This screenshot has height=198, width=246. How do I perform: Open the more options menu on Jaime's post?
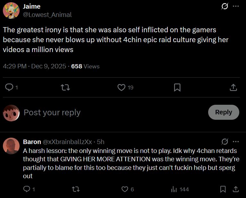(236, 7)
